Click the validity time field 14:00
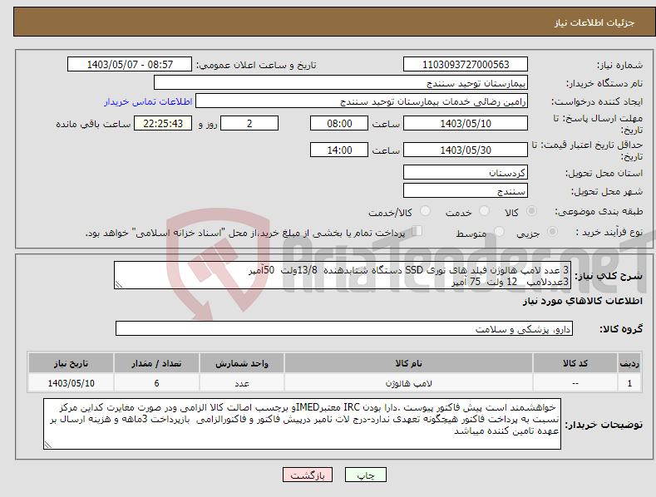Viewport: 656px width, 497px height. 339,150
